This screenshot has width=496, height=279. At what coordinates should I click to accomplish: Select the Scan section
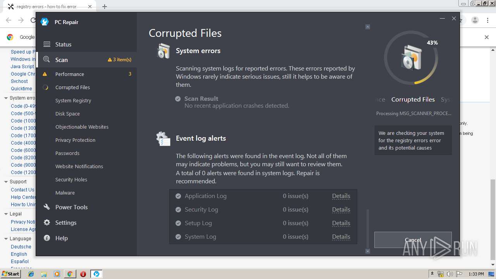[86, 60]
